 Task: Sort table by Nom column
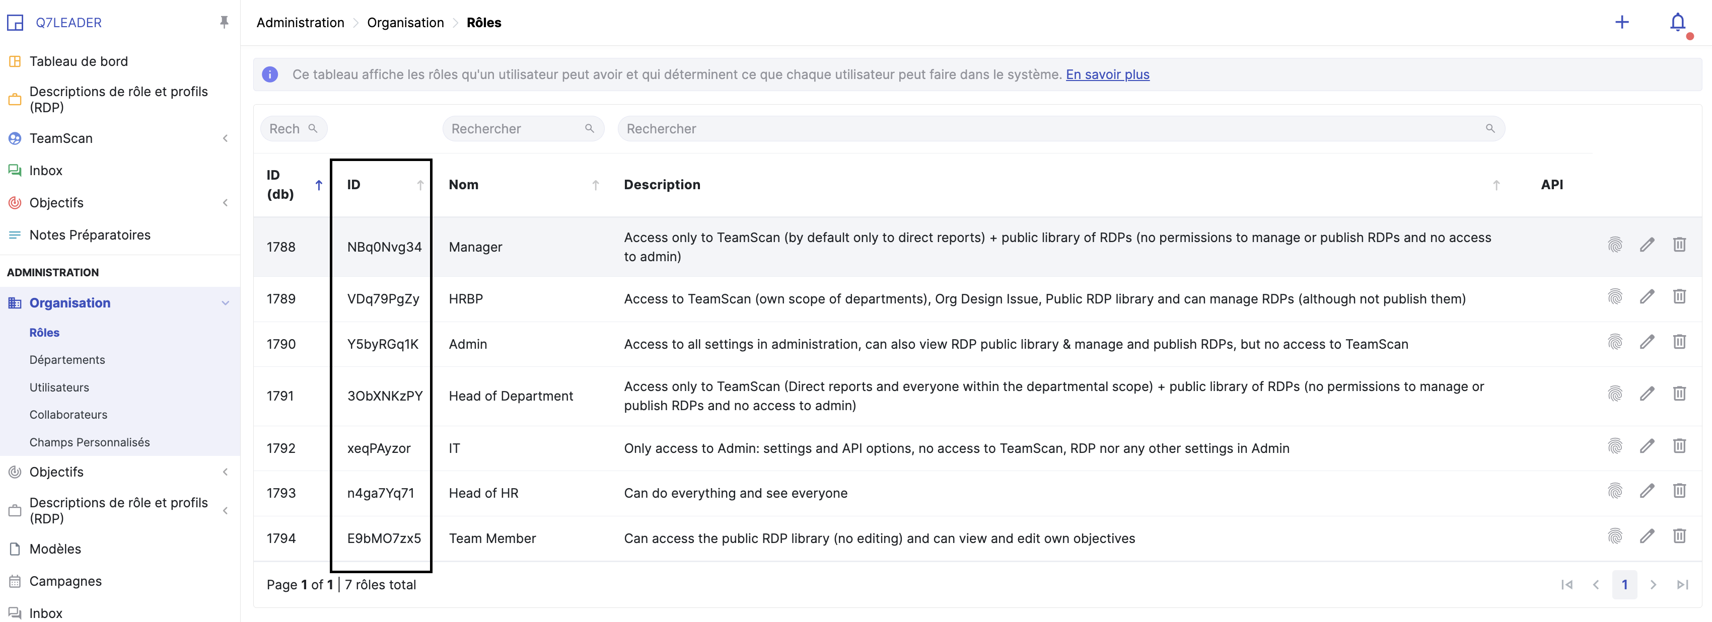(596, 185)
